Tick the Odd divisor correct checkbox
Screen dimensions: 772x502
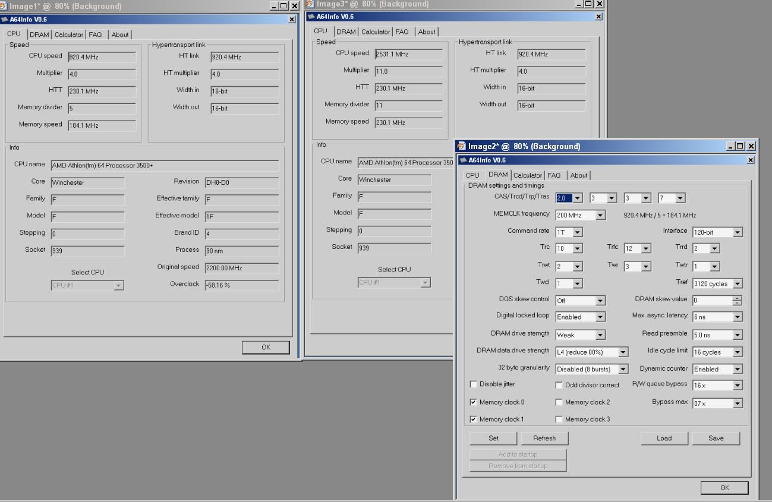(559, 385)
